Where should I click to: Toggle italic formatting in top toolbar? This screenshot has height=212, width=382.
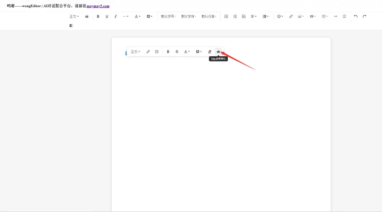(x=116, y=16)
